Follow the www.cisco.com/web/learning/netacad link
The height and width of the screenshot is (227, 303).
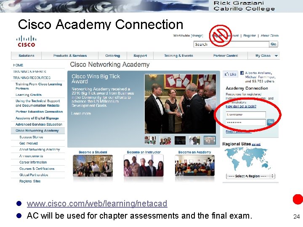(97, 203)
